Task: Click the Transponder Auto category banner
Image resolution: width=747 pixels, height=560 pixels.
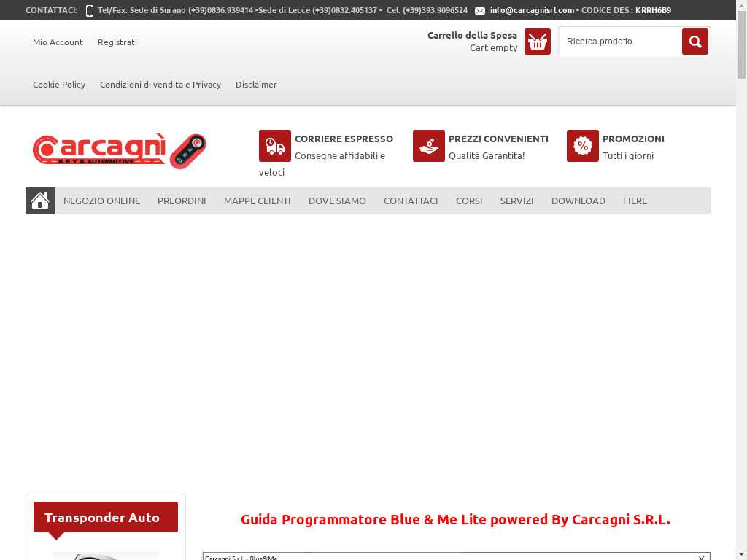Action: (x=106, y=517)
